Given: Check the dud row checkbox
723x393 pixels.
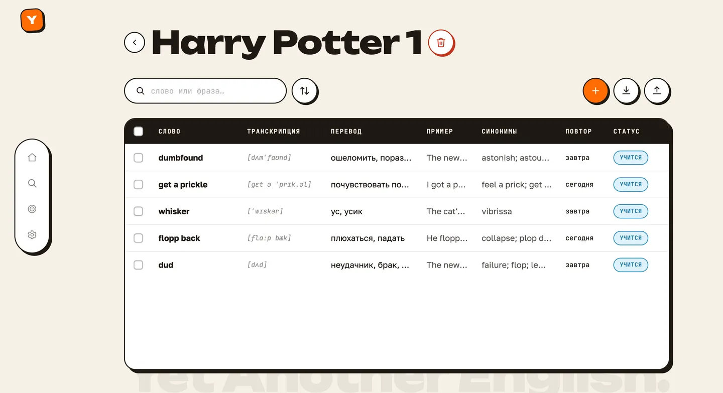Looking at the screenshot, I should point(139,265).
